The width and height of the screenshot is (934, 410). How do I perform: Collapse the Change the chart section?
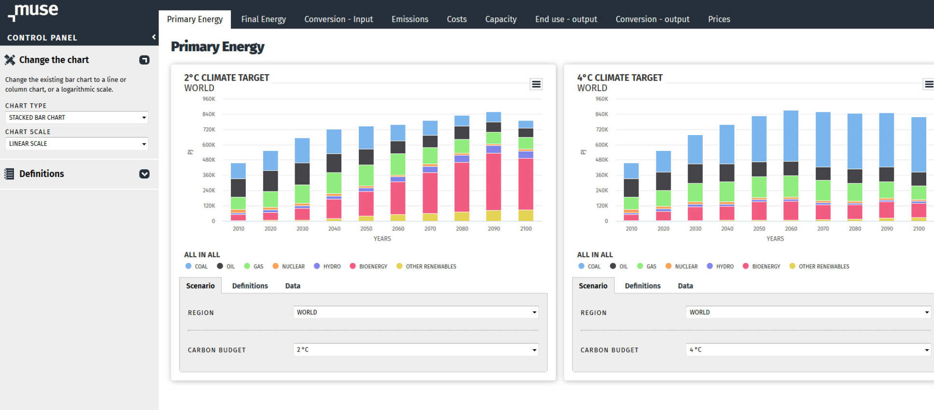click(x=144, y=60)
